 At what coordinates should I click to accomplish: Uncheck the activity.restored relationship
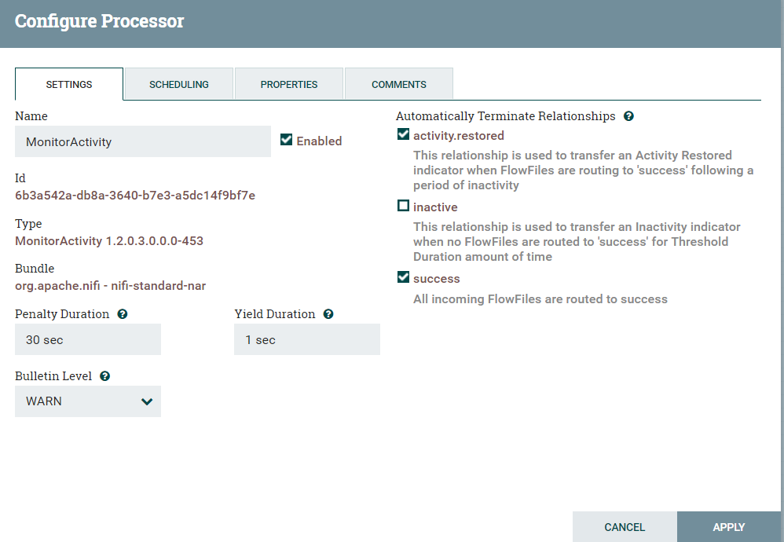tap(403, 134)
